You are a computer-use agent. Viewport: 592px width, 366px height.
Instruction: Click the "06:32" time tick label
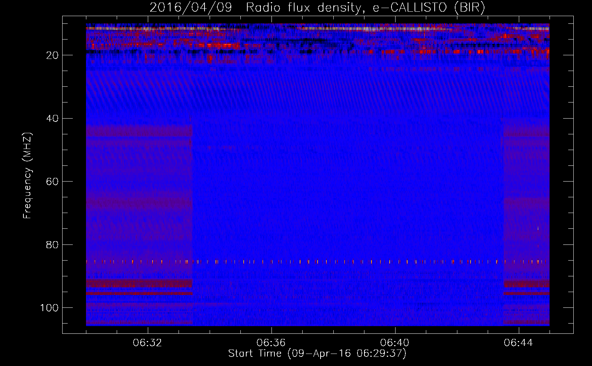pos(147,343)
